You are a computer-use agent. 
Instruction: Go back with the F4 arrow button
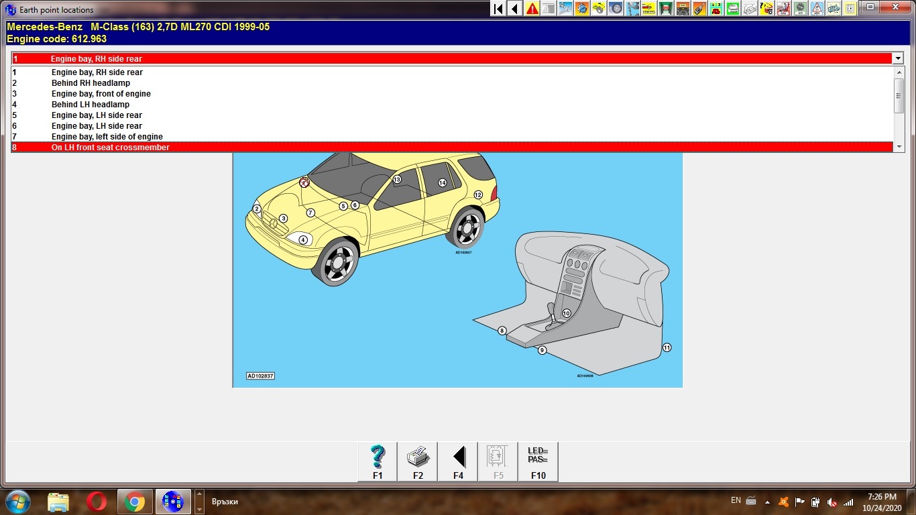458,461
